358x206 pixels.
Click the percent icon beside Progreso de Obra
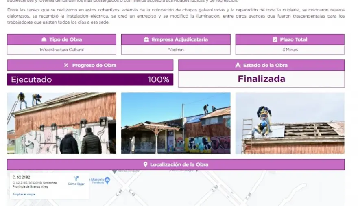pos(66,65)
